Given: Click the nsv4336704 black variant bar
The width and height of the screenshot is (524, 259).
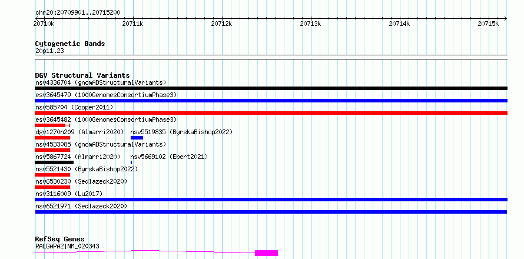Looking at the screenshot, I should click(271, 88).
